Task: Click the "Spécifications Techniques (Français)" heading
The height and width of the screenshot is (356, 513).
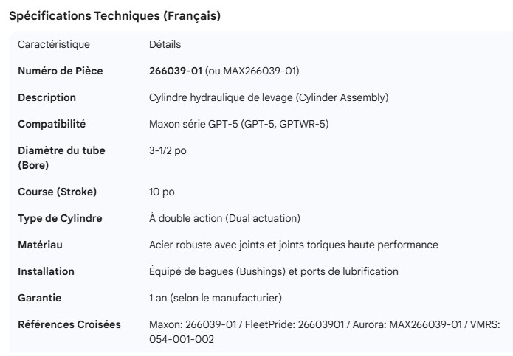Action: (114, 15)
